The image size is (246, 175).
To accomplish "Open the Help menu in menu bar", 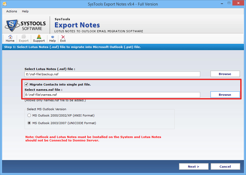I will [x=25, y=11].
